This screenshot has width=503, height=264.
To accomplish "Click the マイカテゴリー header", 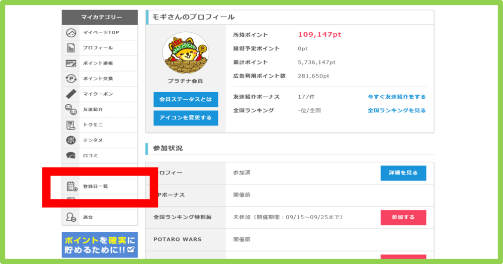I will [x=100, y=17].
